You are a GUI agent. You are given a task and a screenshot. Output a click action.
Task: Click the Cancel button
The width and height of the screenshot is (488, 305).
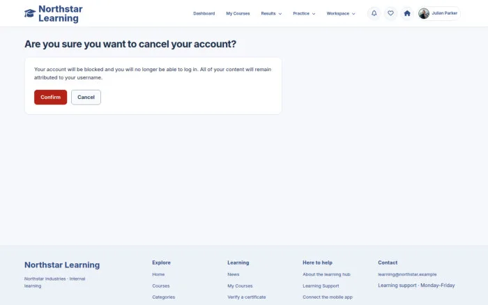[x=86, y=97]
